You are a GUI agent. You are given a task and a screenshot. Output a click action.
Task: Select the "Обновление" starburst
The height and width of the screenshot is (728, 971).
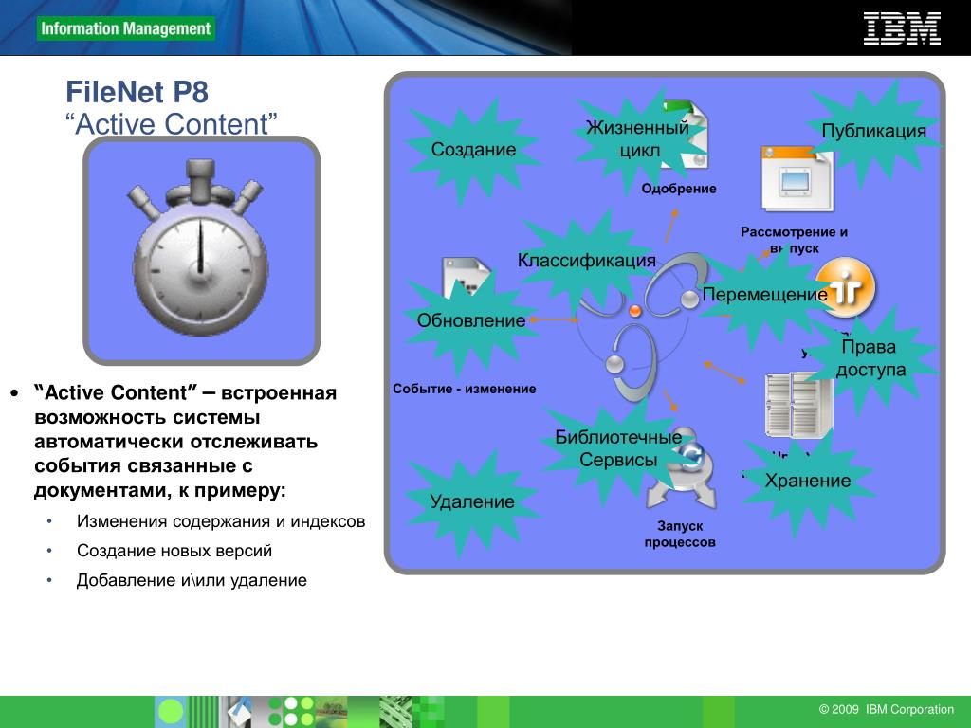point(471,320)
